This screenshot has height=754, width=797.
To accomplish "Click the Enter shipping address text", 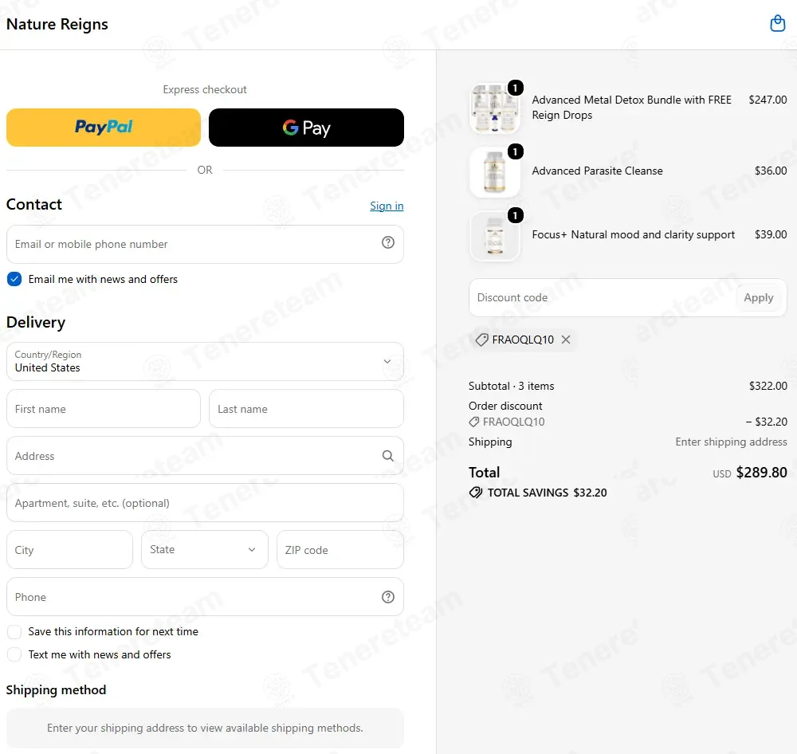I will pyautogui.click(x=731, y=442).
